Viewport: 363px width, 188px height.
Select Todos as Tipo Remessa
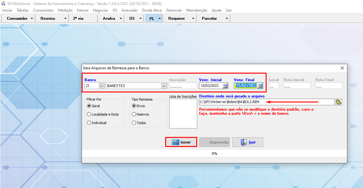134,123
